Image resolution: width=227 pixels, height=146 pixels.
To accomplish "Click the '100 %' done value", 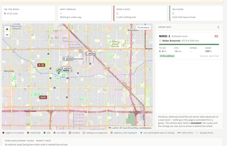I will [208, 51].
